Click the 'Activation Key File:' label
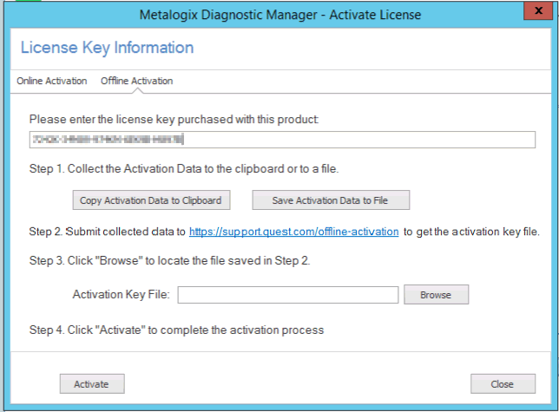 [122, 296]
